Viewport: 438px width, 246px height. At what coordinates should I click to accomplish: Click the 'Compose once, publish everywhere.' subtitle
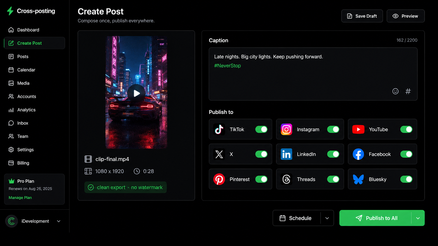(116, 21)
